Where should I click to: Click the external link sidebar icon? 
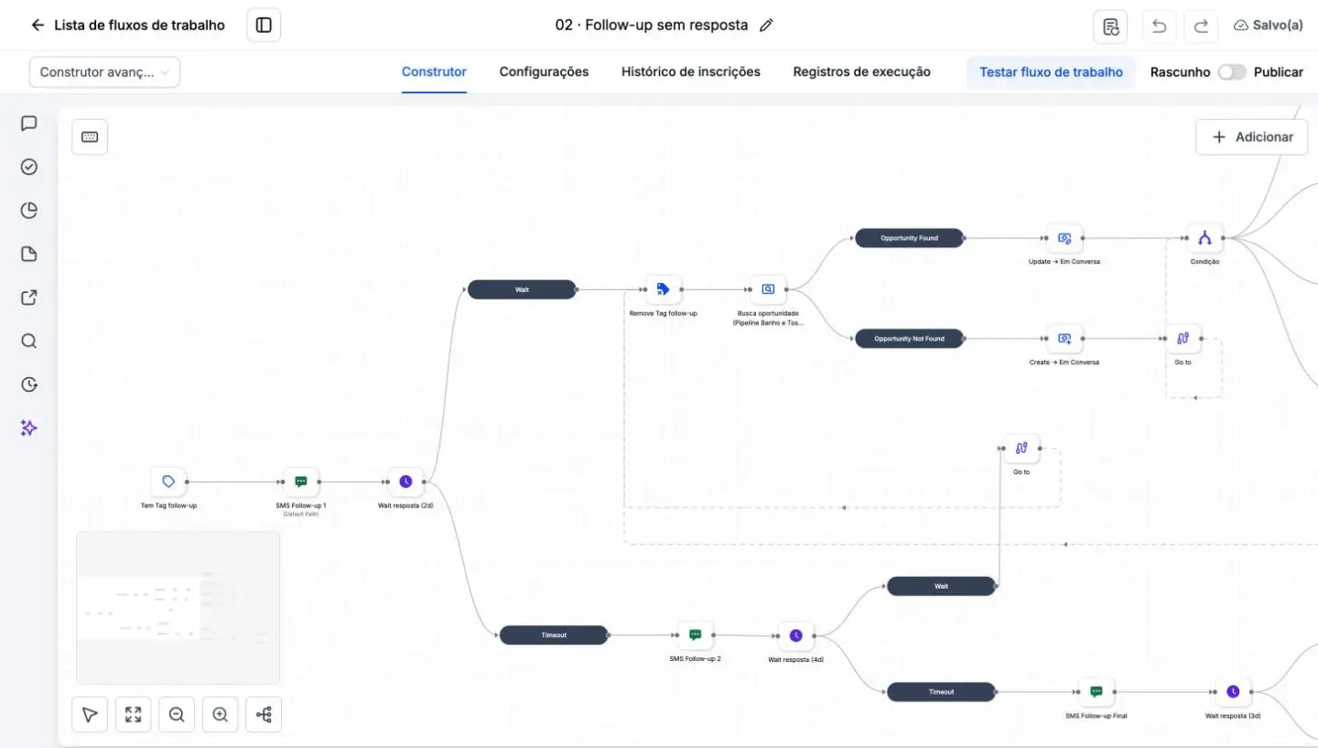click(29, 298)
